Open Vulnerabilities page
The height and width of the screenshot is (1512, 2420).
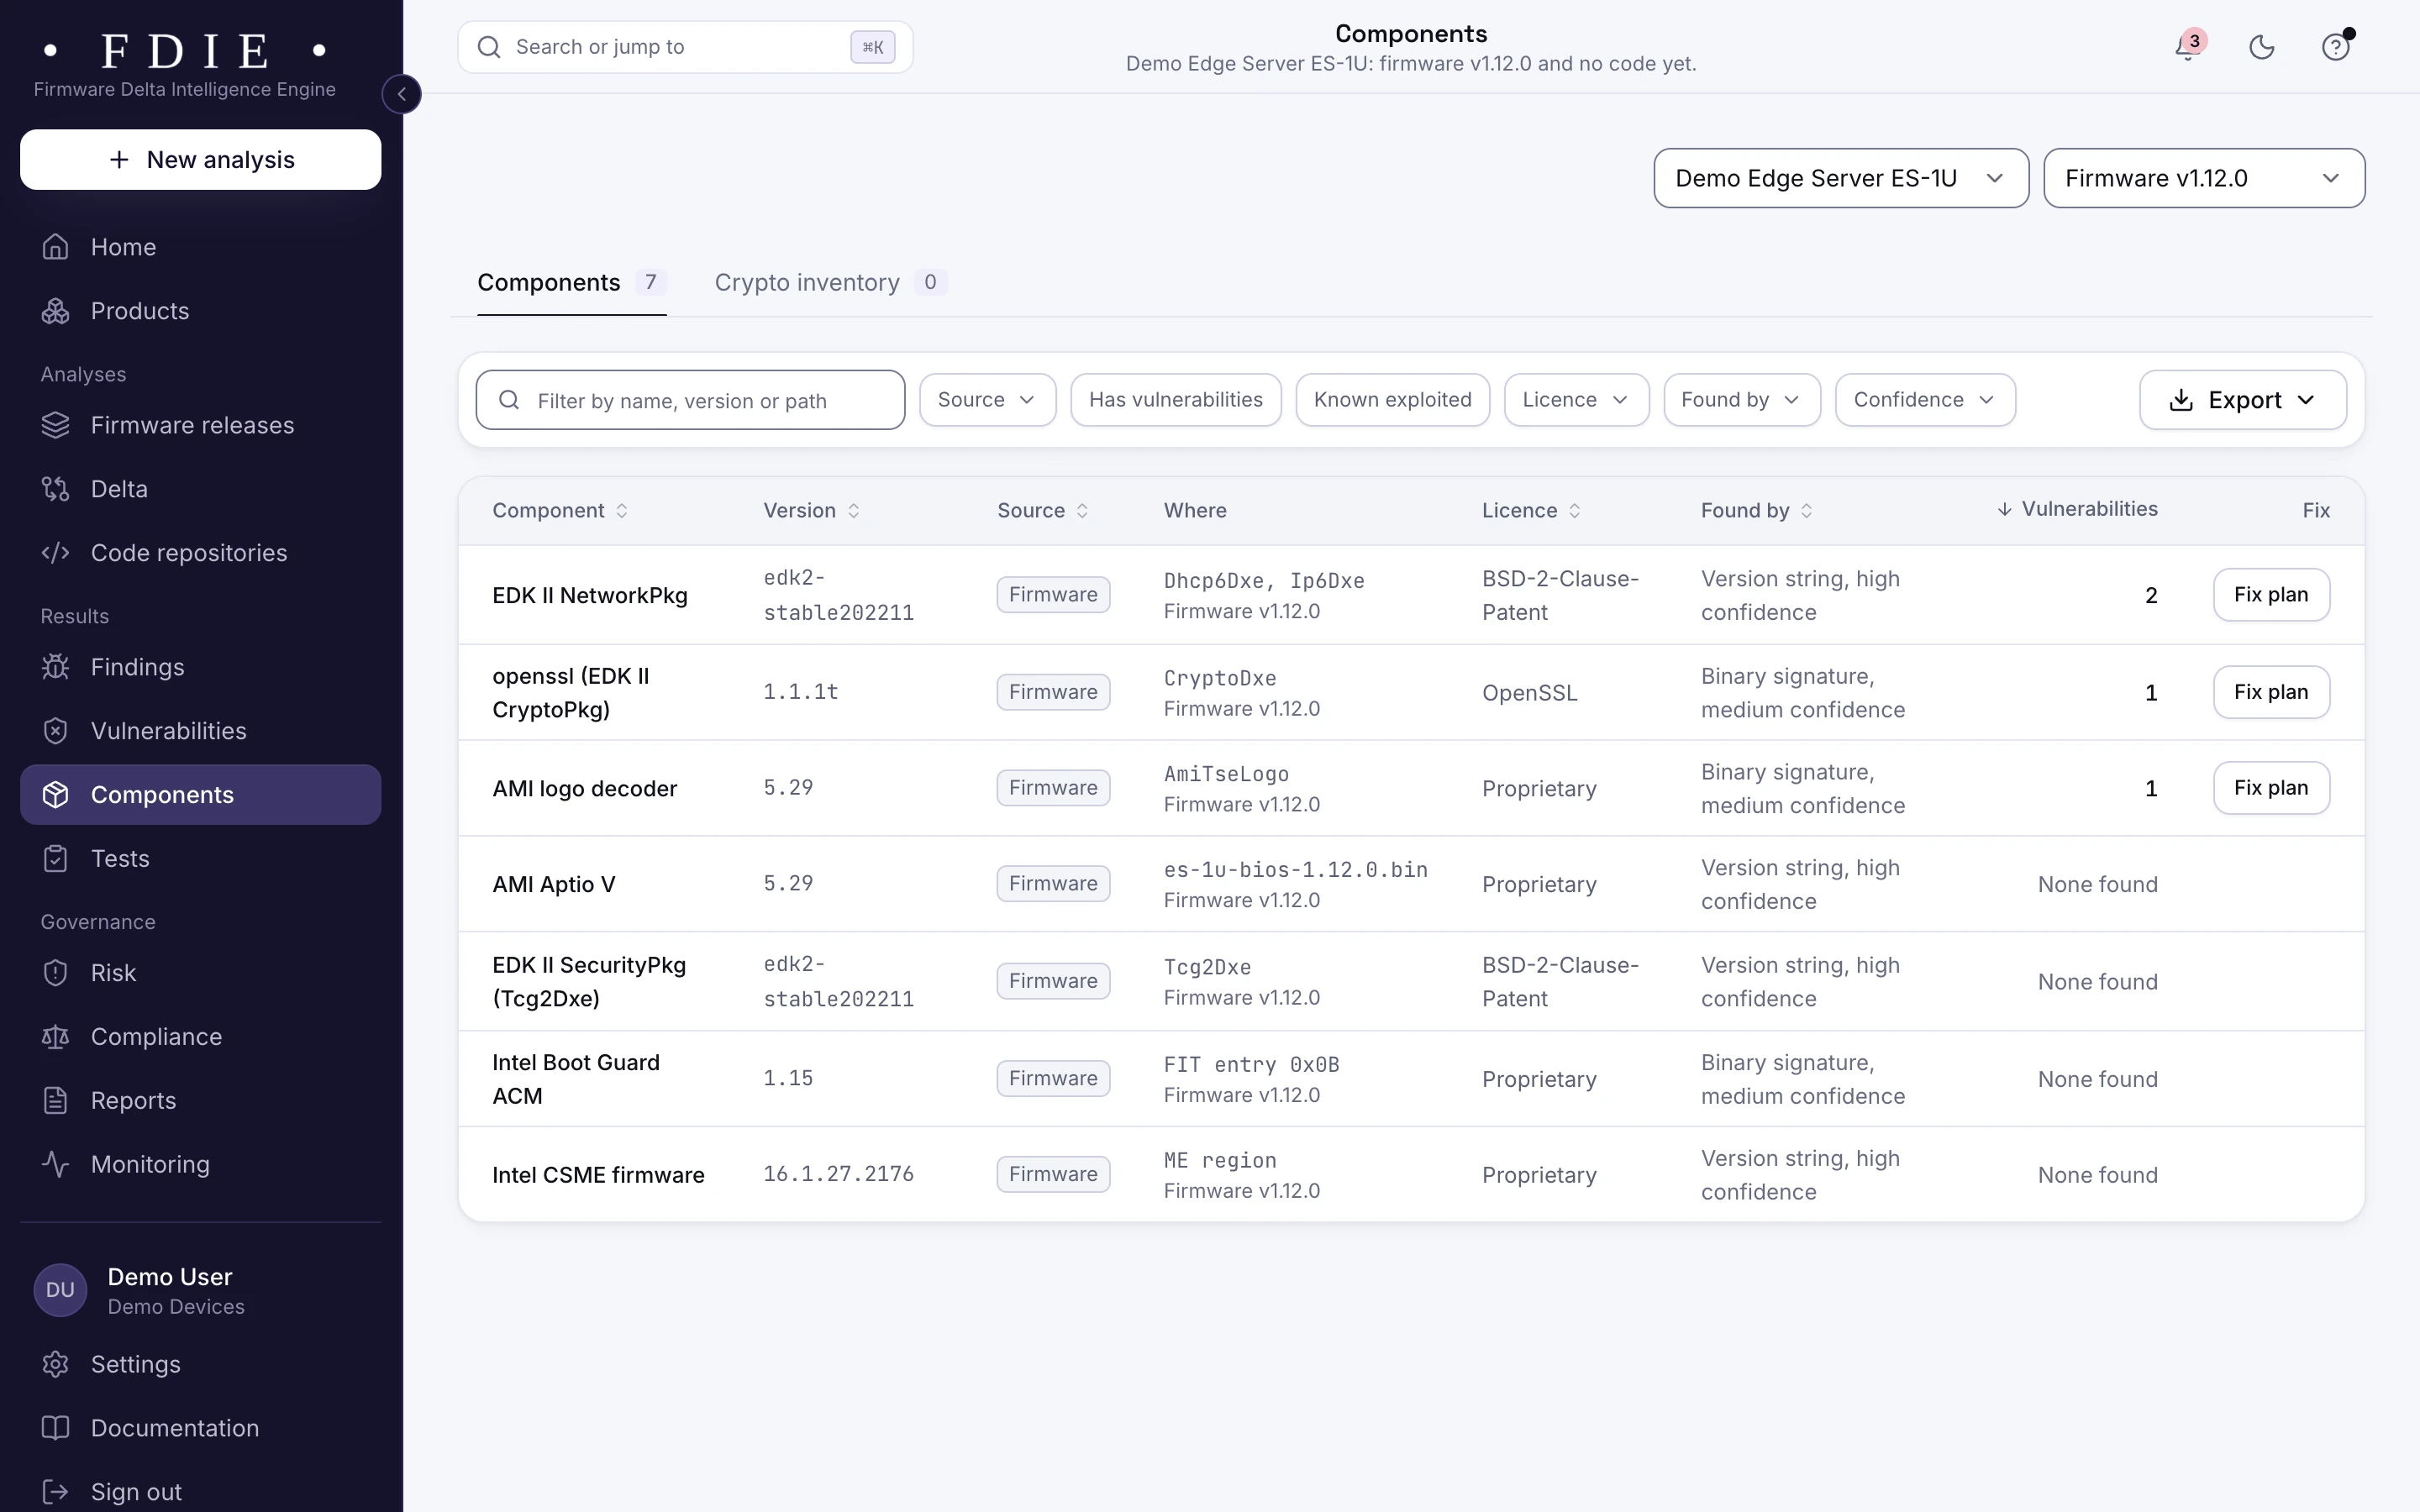pyautogui.click(x=200, y=731)
